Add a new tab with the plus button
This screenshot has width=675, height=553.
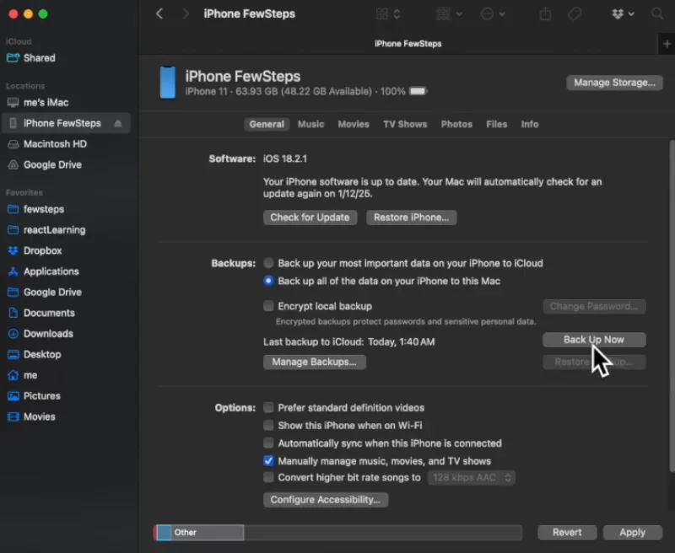[x=667, y=44]
